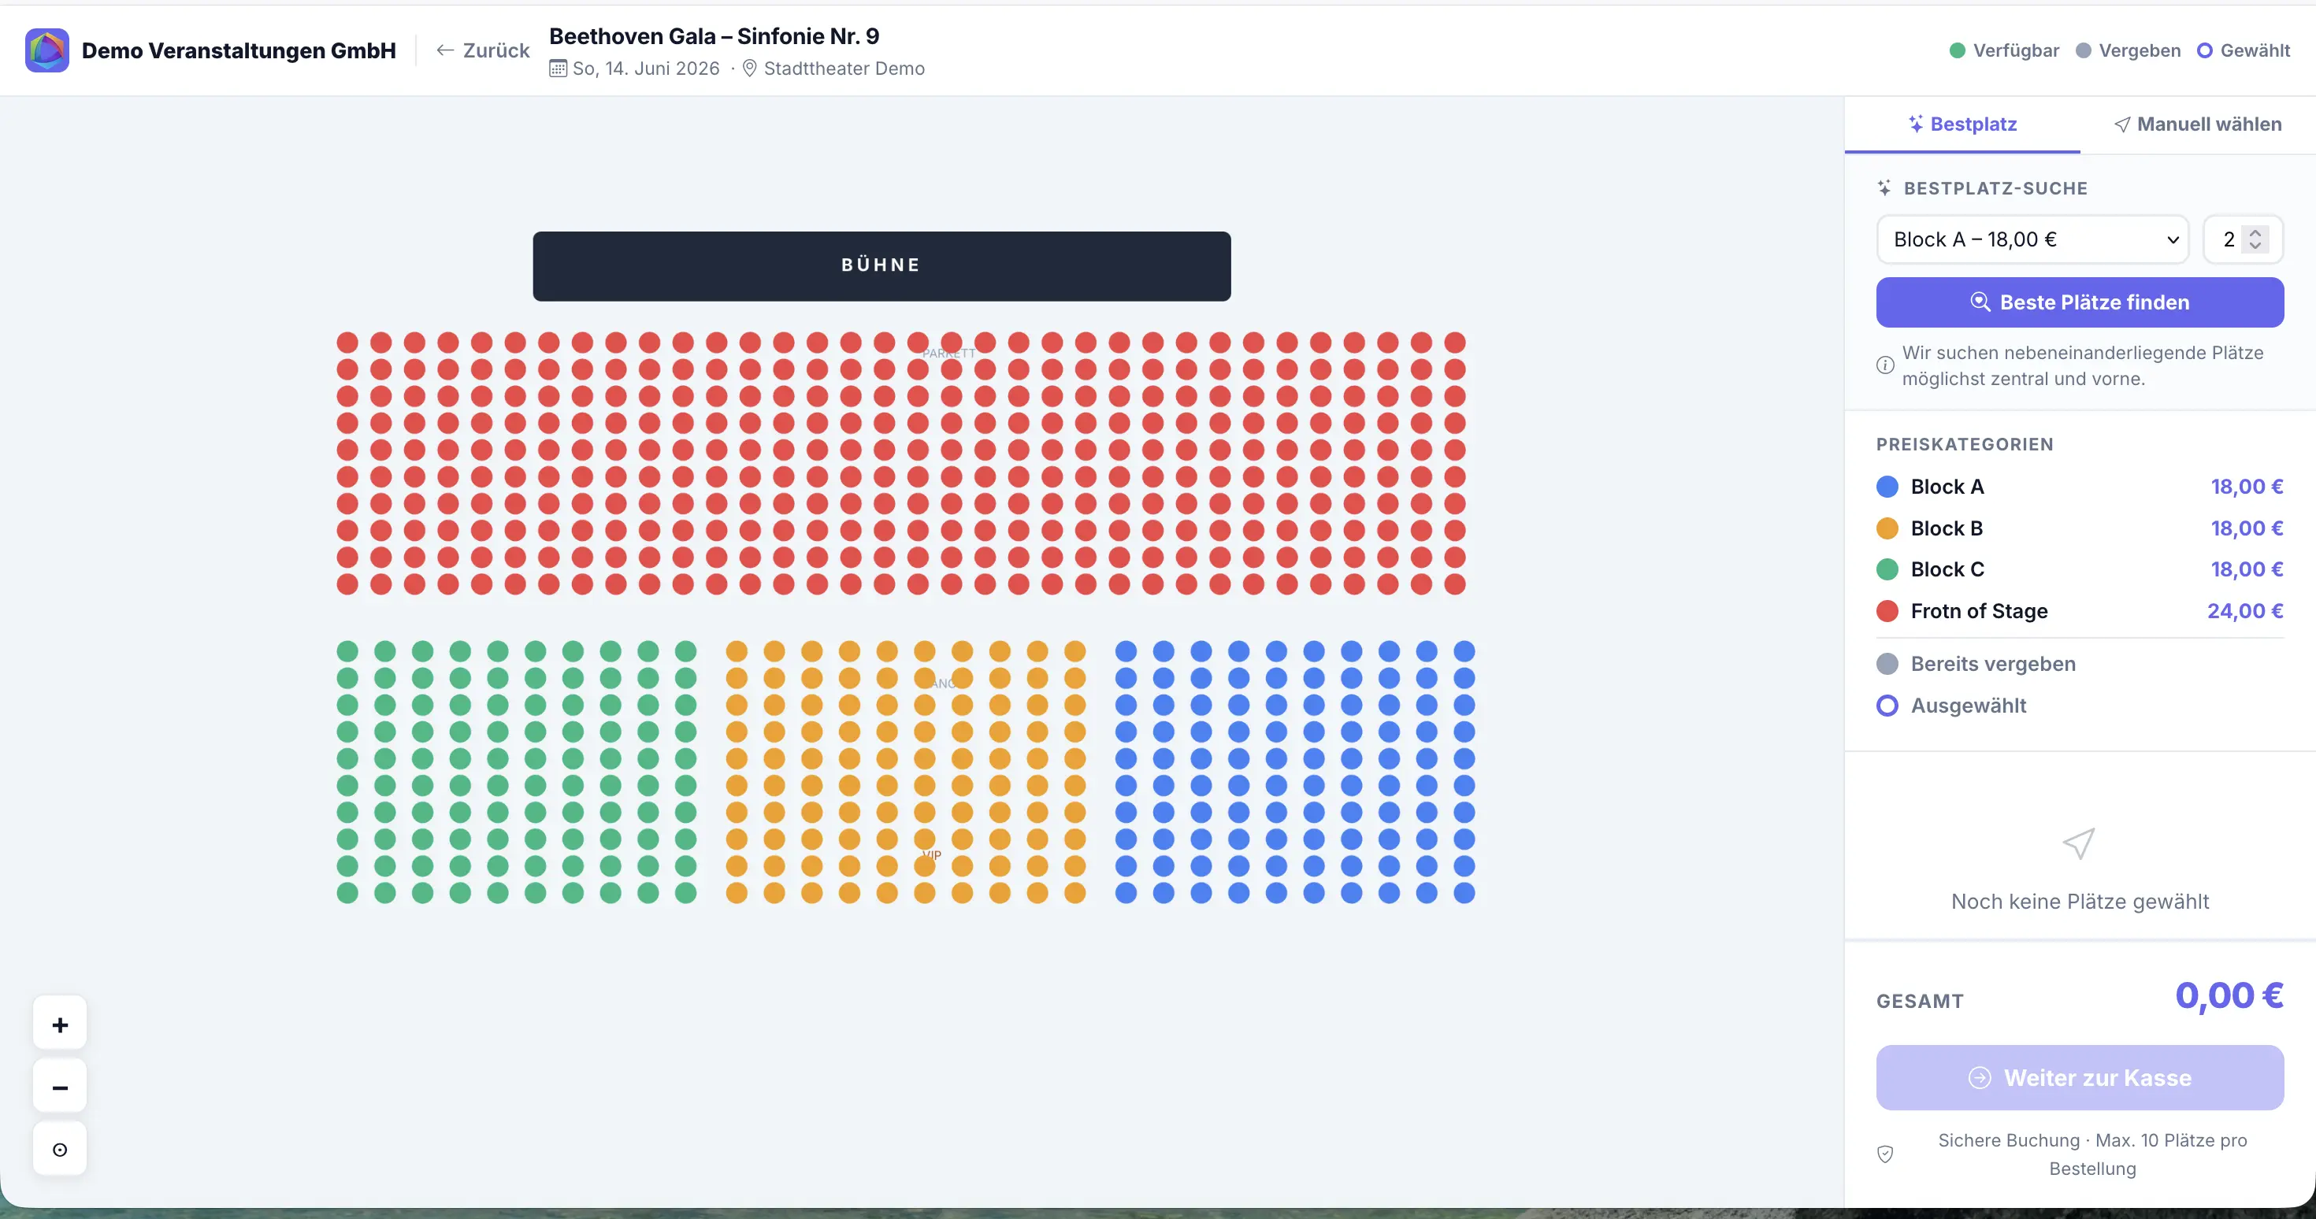Click the info icon beside the seating hint
Image resolution: width=2316 pixels, height=1219 pixels.
(1884, 365)
